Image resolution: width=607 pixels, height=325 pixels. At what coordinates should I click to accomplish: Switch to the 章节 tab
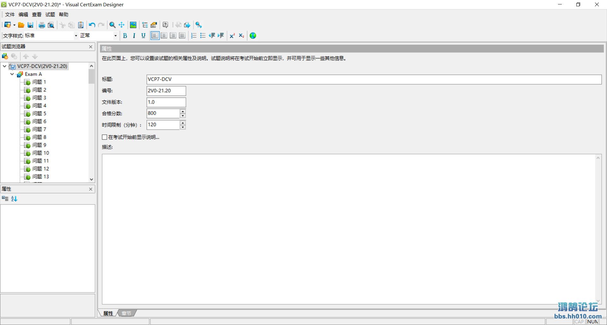point(126,313)
